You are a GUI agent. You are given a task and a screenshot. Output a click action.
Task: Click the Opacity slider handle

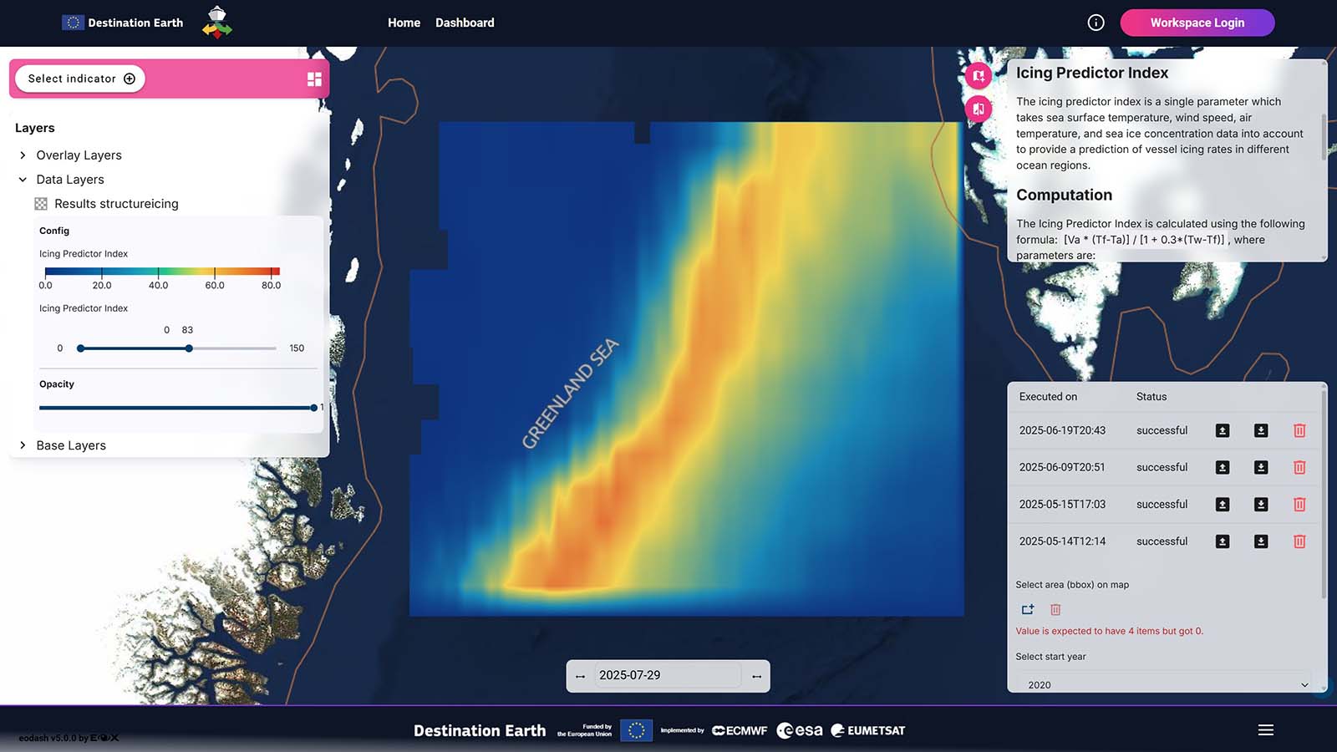tap(313, 408)
